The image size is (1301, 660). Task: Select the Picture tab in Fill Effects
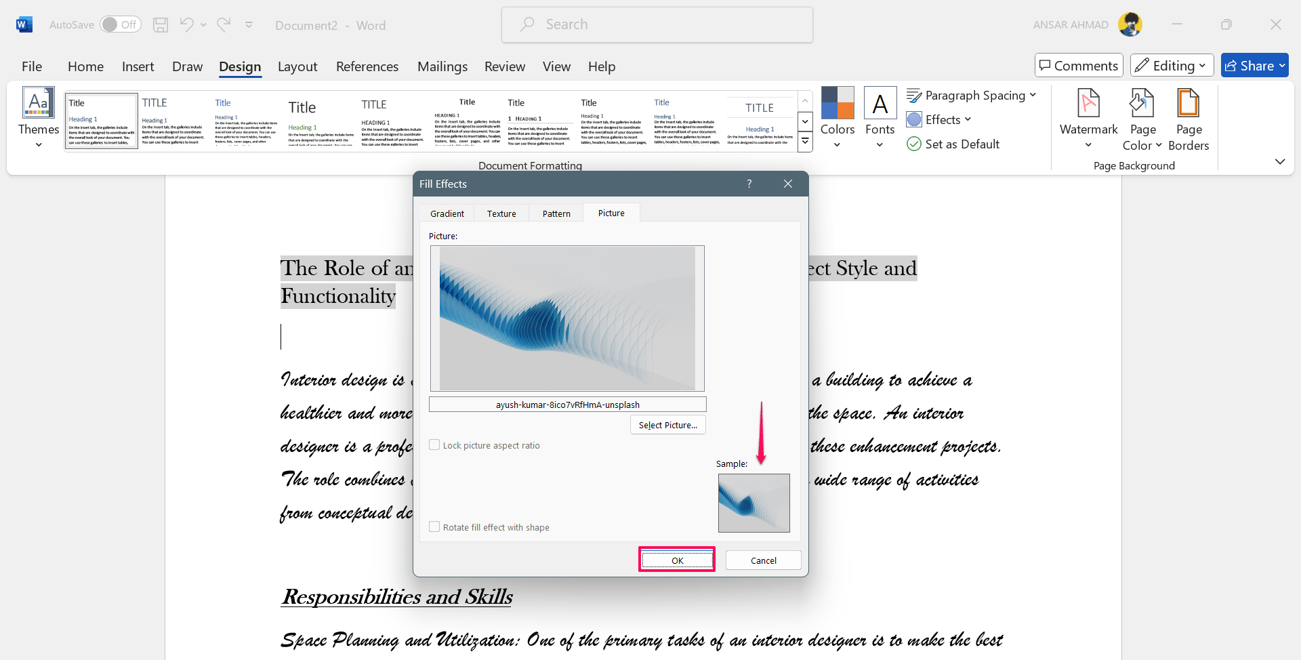coord(611,213)
